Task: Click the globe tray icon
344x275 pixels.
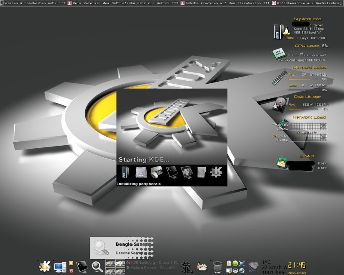Action: coord(242,271)
